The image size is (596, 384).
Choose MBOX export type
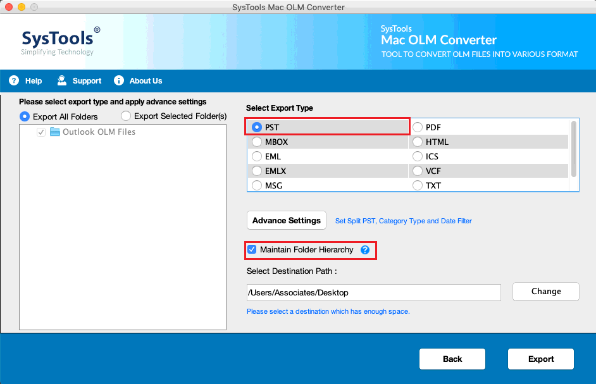[257, 142]
